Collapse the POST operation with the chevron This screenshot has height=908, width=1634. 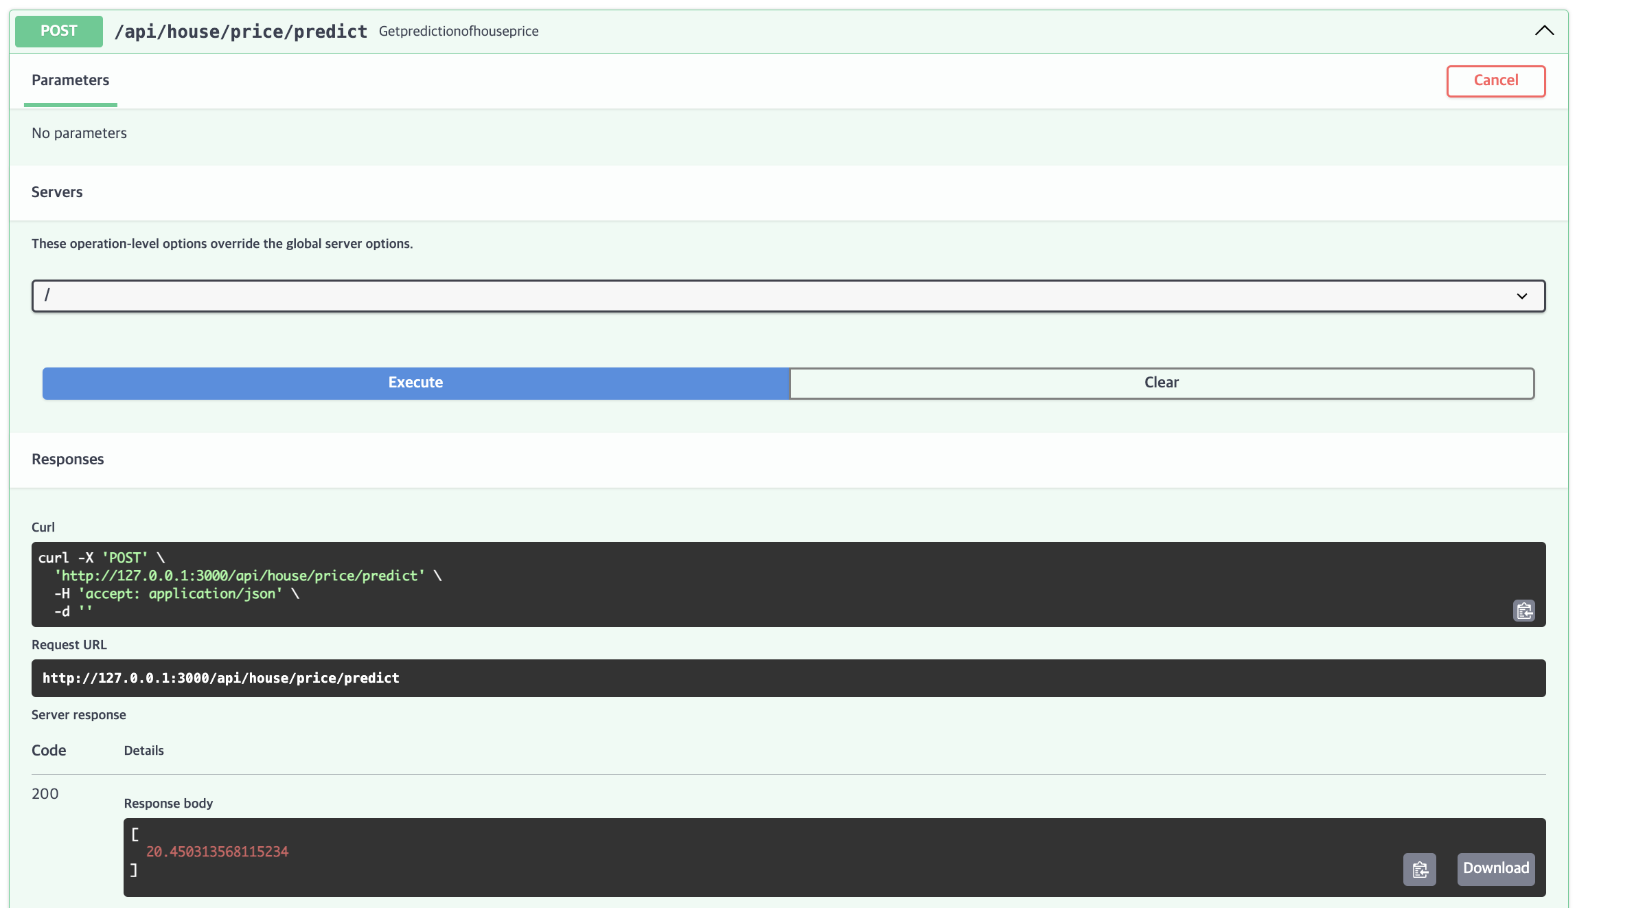1543,31
